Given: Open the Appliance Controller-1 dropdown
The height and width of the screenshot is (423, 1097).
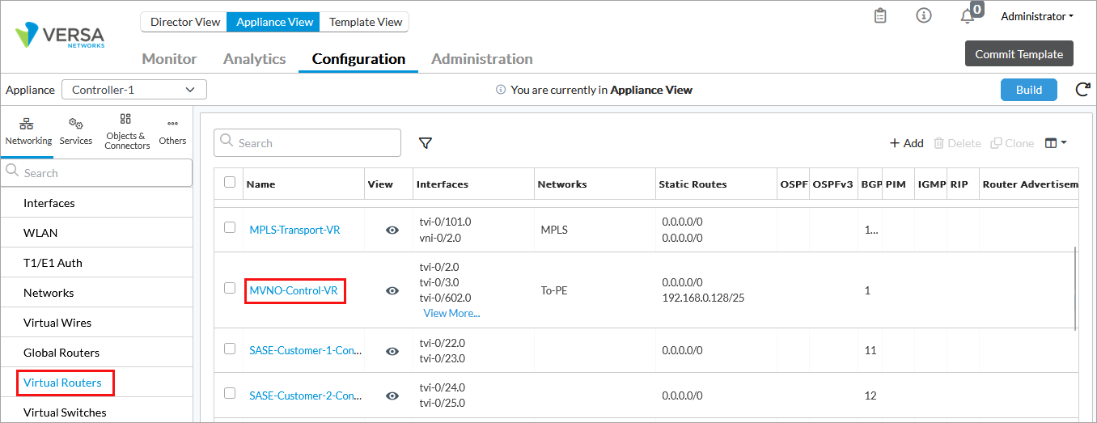Looking at the screenshot, I should [133, 90].
